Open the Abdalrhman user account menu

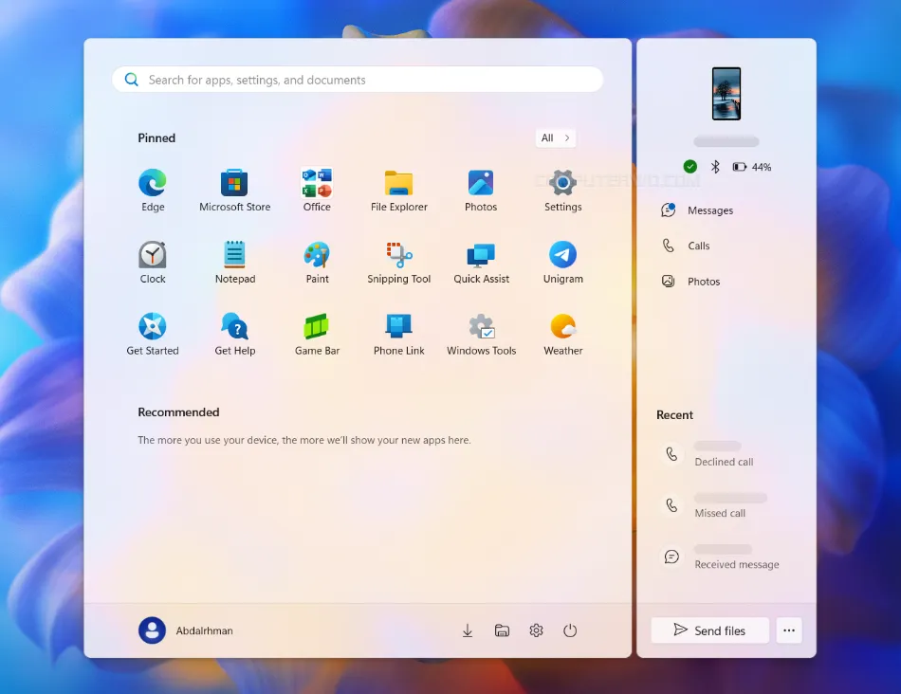coord(186,630)
